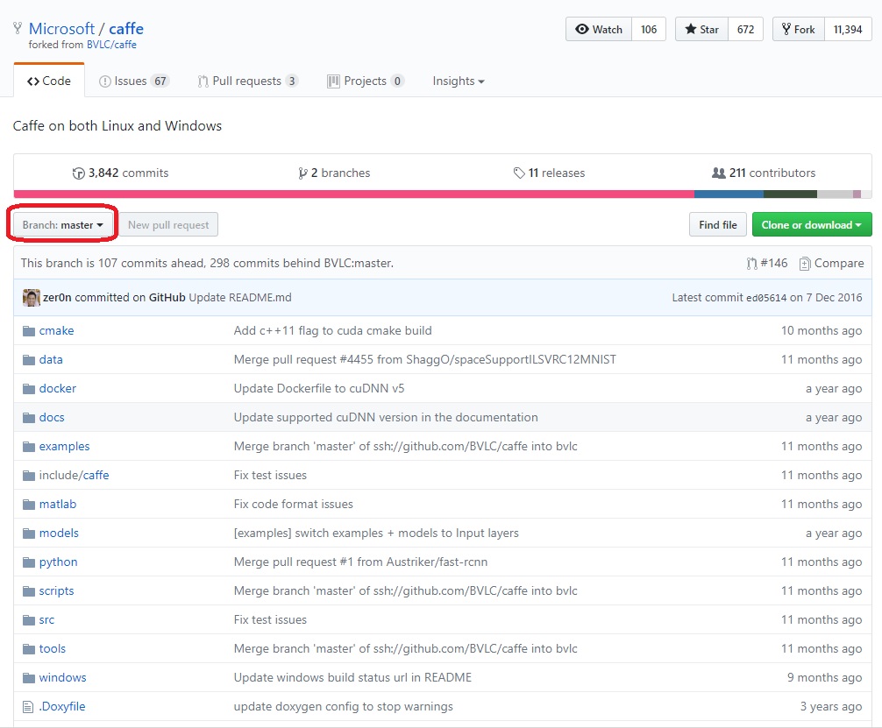Screen dimensions: 882x728
Task: Click the commits history clock icon
Action: click(x=79, y=173)
